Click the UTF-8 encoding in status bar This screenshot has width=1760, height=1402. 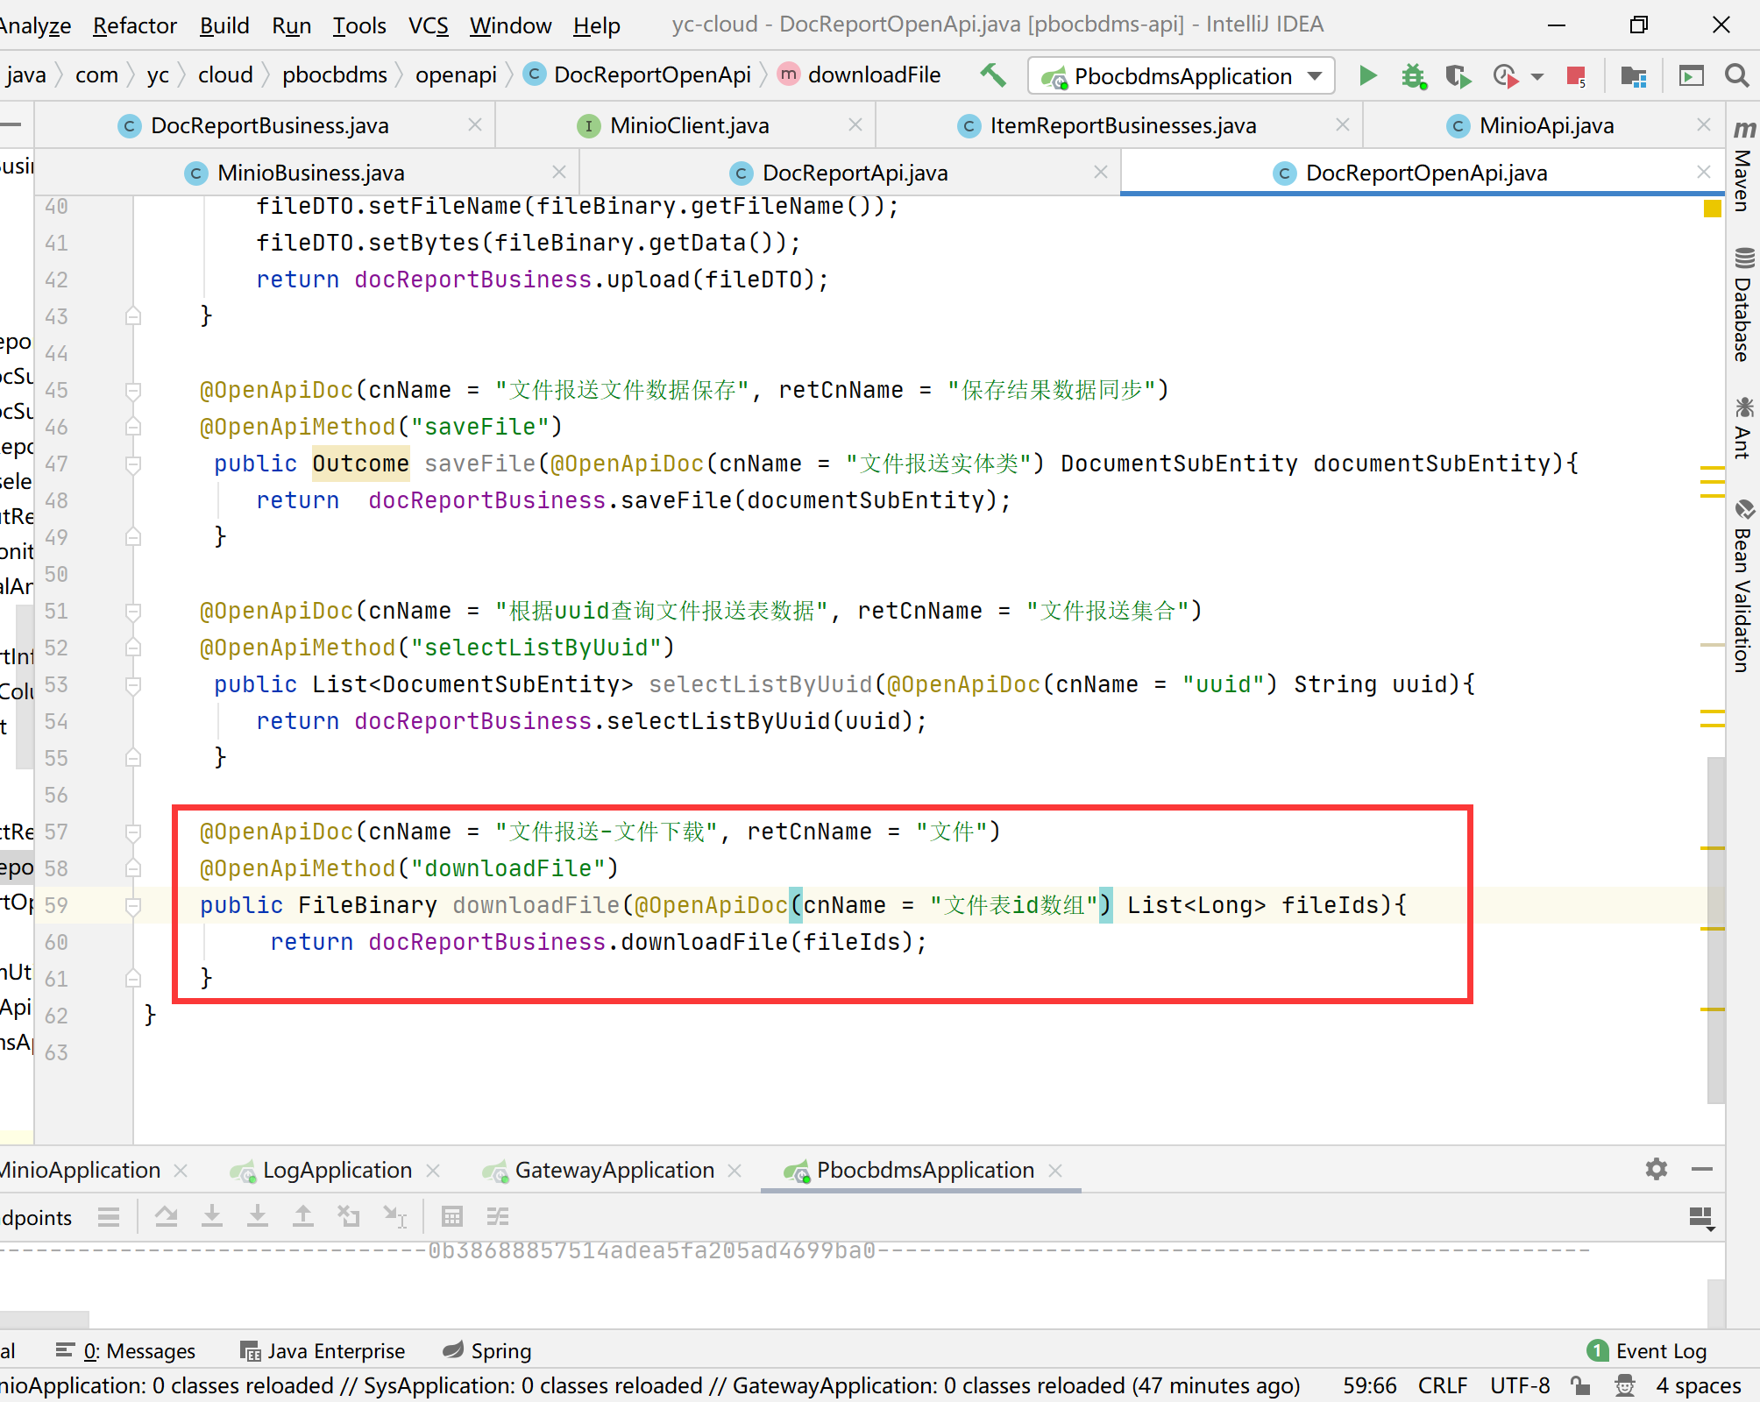coord(1520,1385)
